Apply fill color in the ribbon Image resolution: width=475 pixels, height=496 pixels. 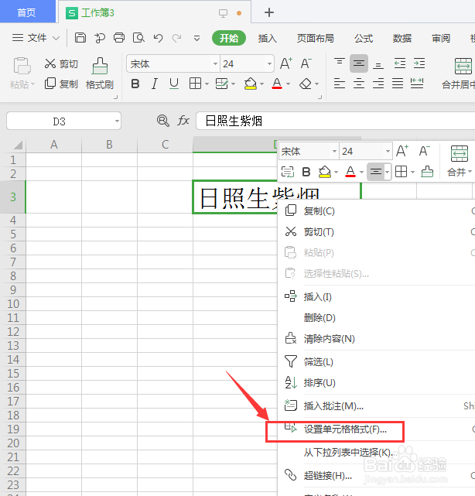pos(251,84)
